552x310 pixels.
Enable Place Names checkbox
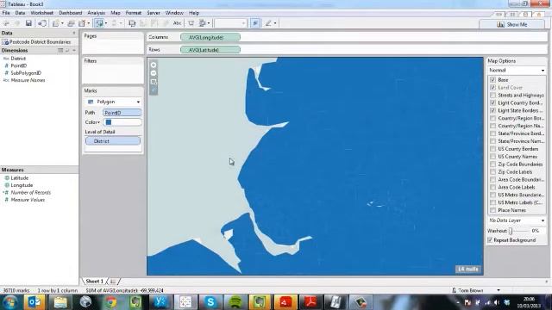pyautogui.click(x=492, y=210)
